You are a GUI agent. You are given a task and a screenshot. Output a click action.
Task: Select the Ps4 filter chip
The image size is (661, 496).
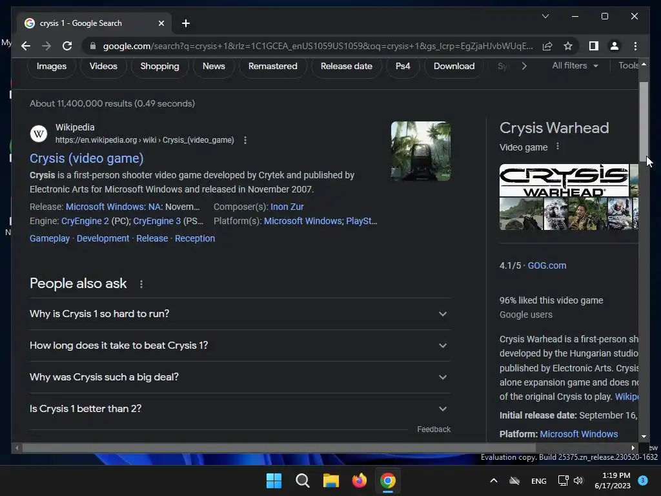tap(403, 67)
